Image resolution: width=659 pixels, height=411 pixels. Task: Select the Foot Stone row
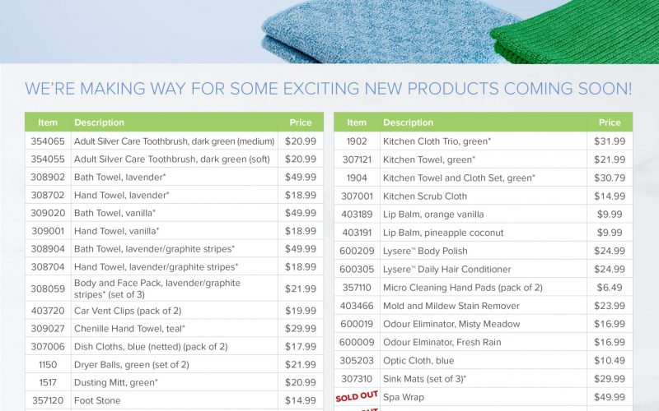pos(174,400)
